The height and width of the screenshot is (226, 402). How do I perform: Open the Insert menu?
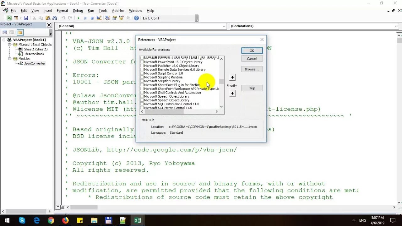(48, 11)
